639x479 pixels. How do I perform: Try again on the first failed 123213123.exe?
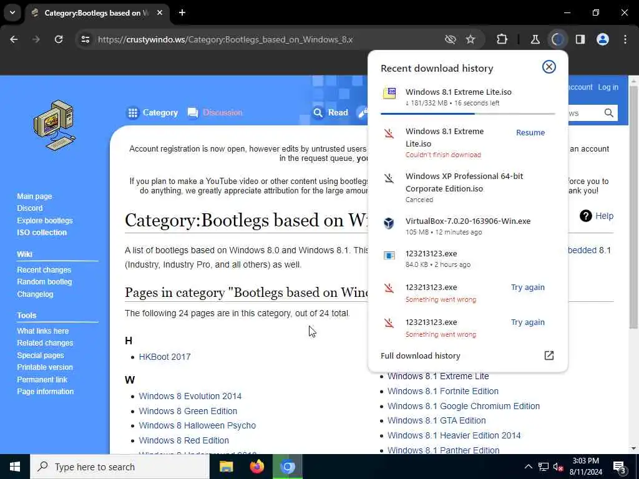point(527,287)
